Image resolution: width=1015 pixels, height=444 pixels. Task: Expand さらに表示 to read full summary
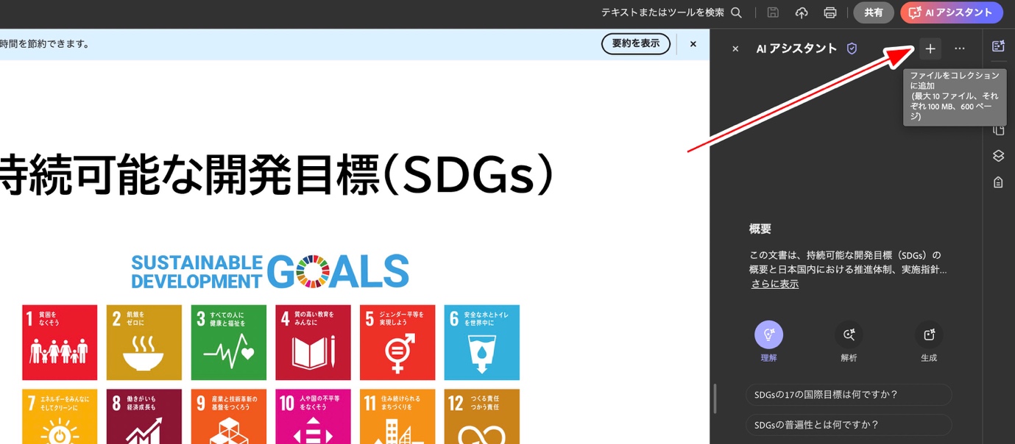(774, 283)
